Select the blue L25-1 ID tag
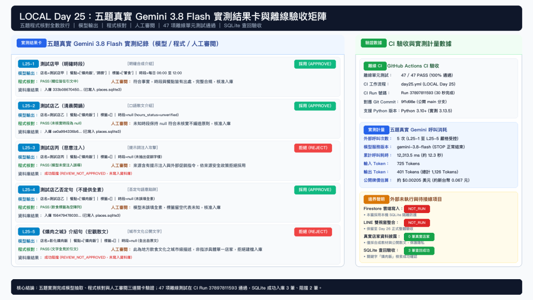This screenshot has width=533, height=300. point(28,64)
